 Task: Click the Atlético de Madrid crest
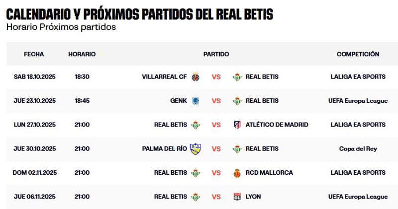click(237, 125)
